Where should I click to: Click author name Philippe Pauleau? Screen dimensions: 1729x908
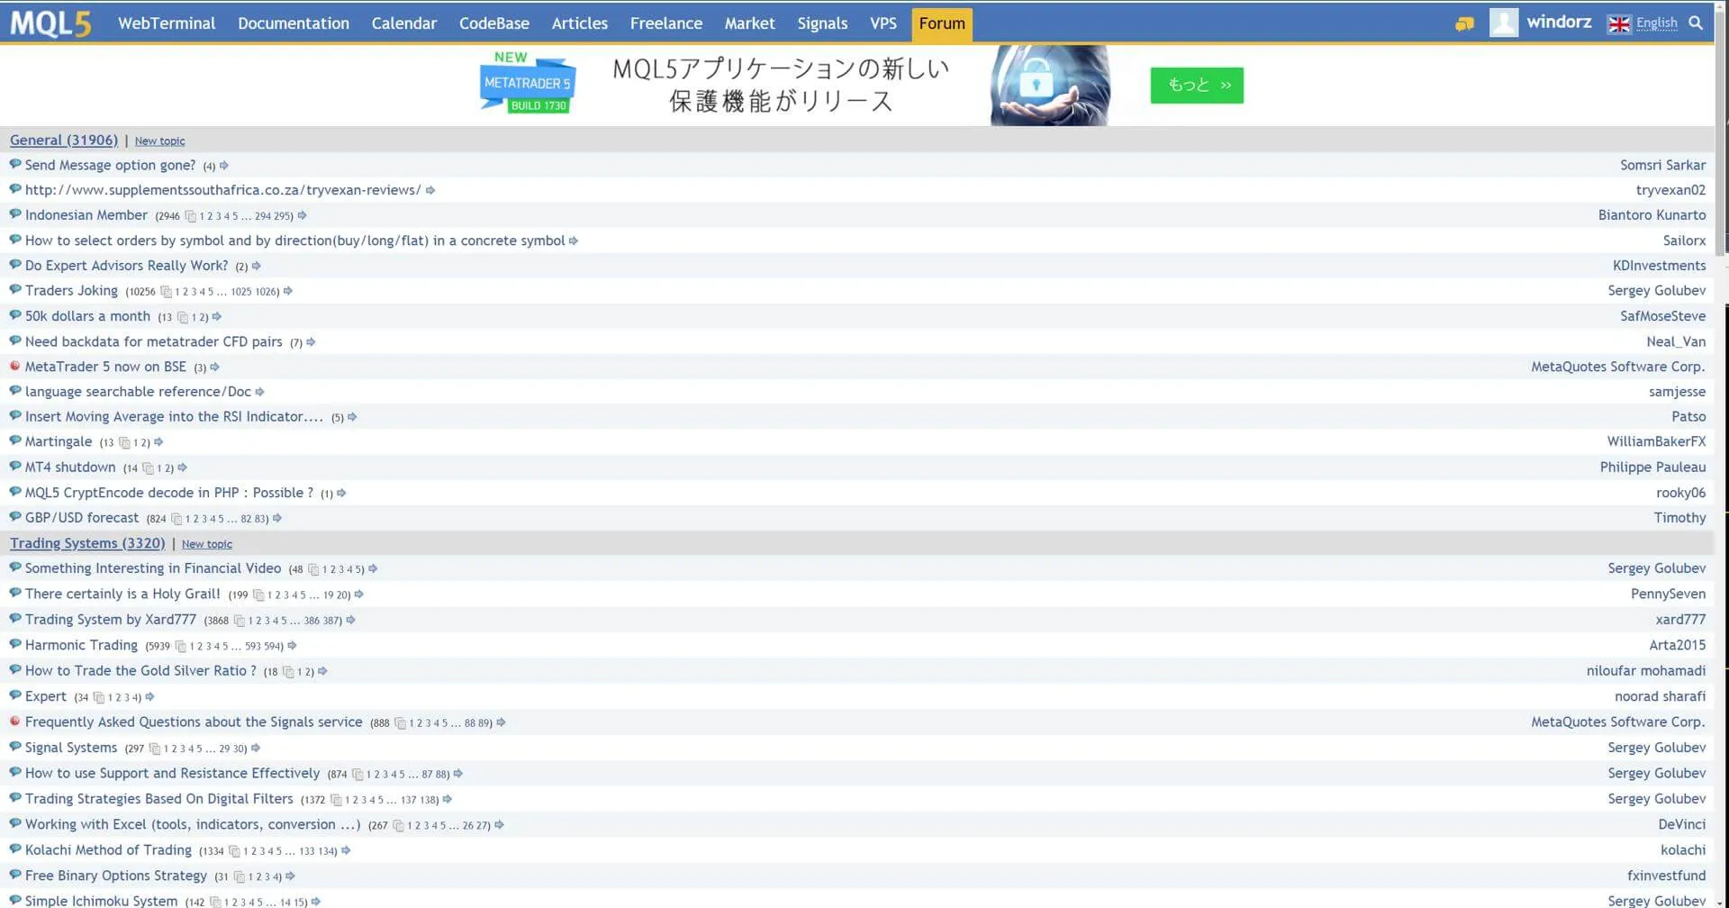pyautogui.click(x=1652, y=468)
